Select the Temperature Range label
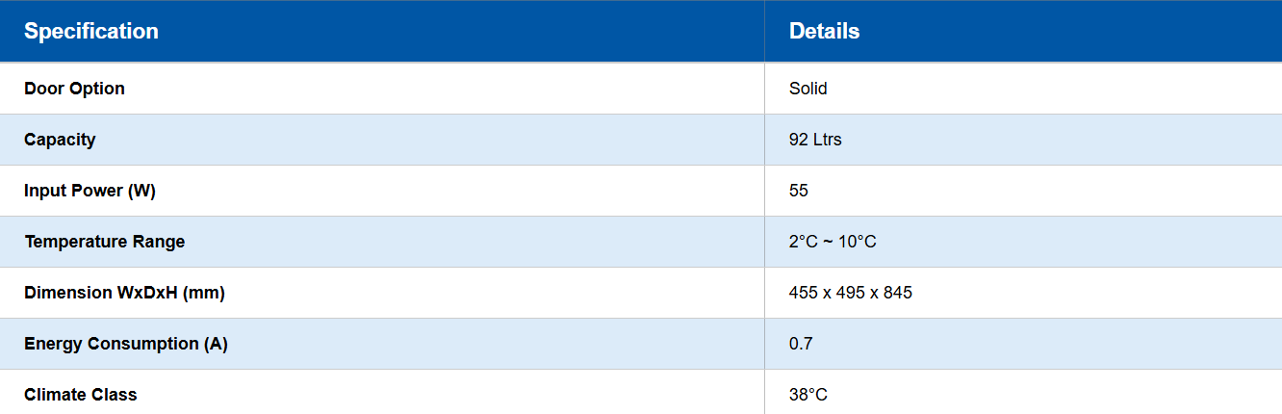1282x414 pixels. coord(104,242)
